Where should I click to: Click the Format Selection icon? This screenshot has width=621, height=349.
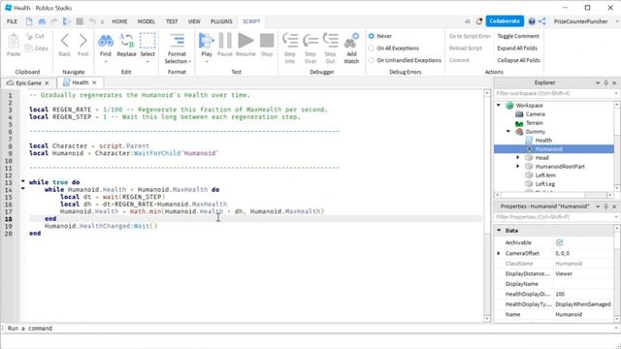[177, 41]
